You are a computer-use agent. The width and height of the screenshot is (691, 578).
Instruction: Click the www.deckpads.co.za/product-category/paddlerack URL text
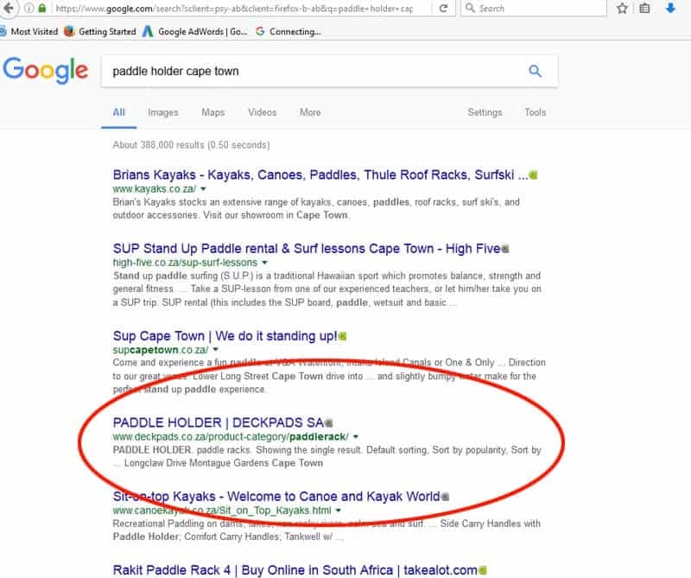click(x=231, y=436)
